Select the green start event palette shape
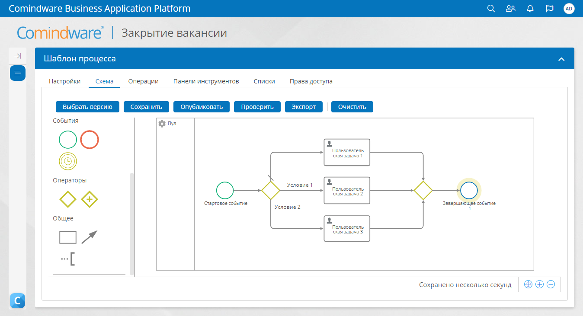The height and width of the screenshot is (316, 583). [68, 140]
